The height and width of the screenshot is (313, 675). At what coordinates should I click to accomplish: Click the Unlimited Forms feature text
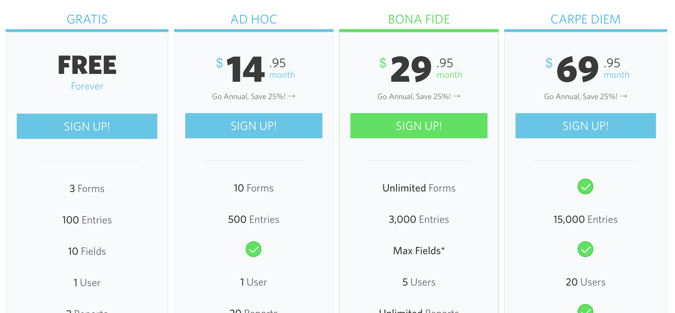[419, 188]
